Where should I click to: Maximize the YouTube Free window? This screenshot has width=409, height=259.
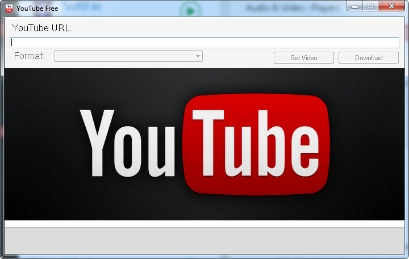[x=370, y=6]
